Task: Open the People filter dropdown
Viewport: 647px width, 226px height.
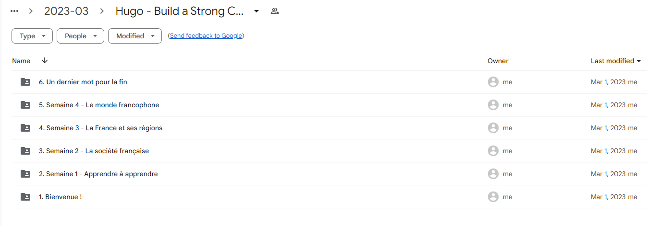Action: tap(80, 36)
